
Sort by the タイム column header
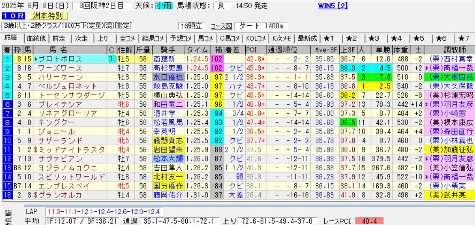tap(198, 49)
